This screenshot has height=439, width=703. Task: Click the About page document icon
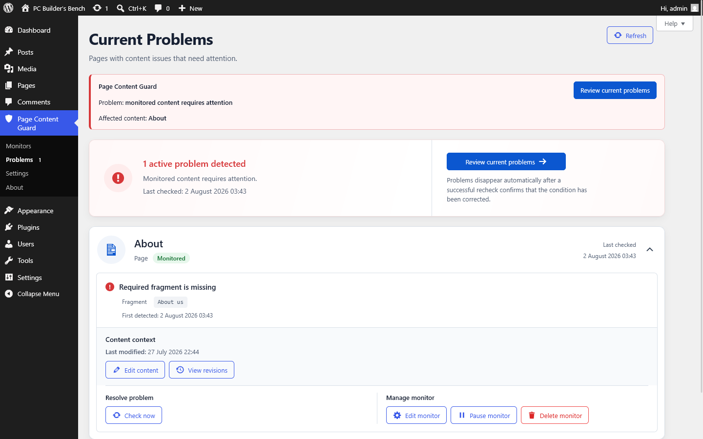pos(111,250)
